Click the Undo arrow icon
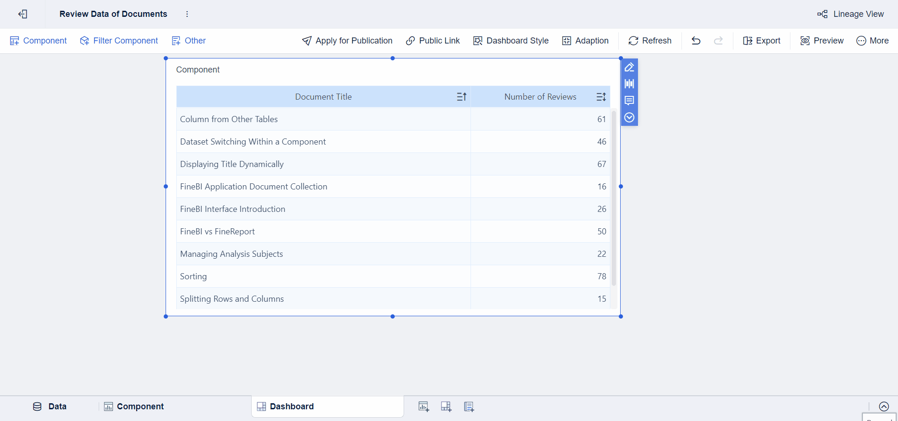The image size is (898, 421). tap(696, 41)
